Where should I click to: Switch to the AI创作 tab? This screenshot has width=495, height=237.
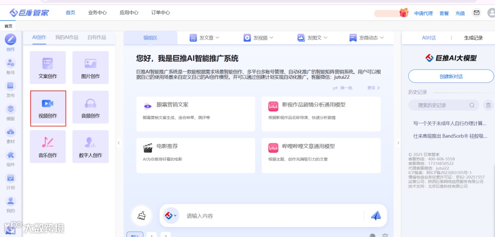click(x=39, y=37)
